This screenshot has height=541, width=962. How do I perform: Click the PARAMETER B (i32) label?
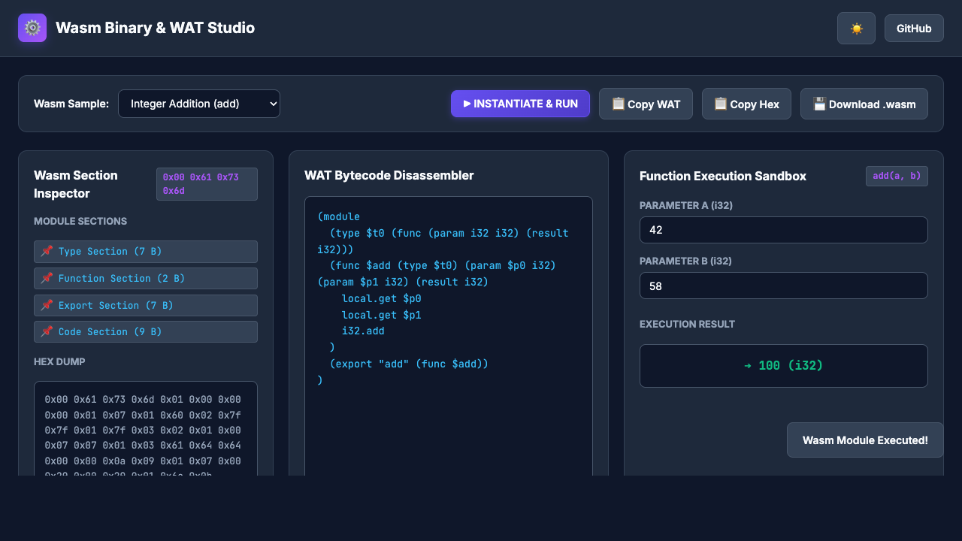(685, 261)
